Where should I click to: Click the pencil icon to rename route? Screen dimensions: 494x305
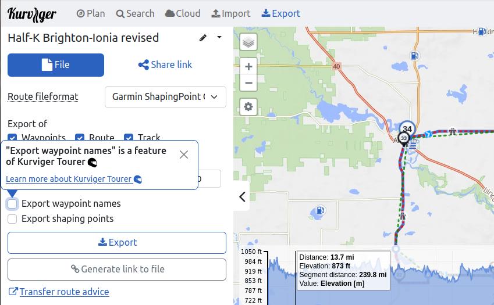point(203,38)
